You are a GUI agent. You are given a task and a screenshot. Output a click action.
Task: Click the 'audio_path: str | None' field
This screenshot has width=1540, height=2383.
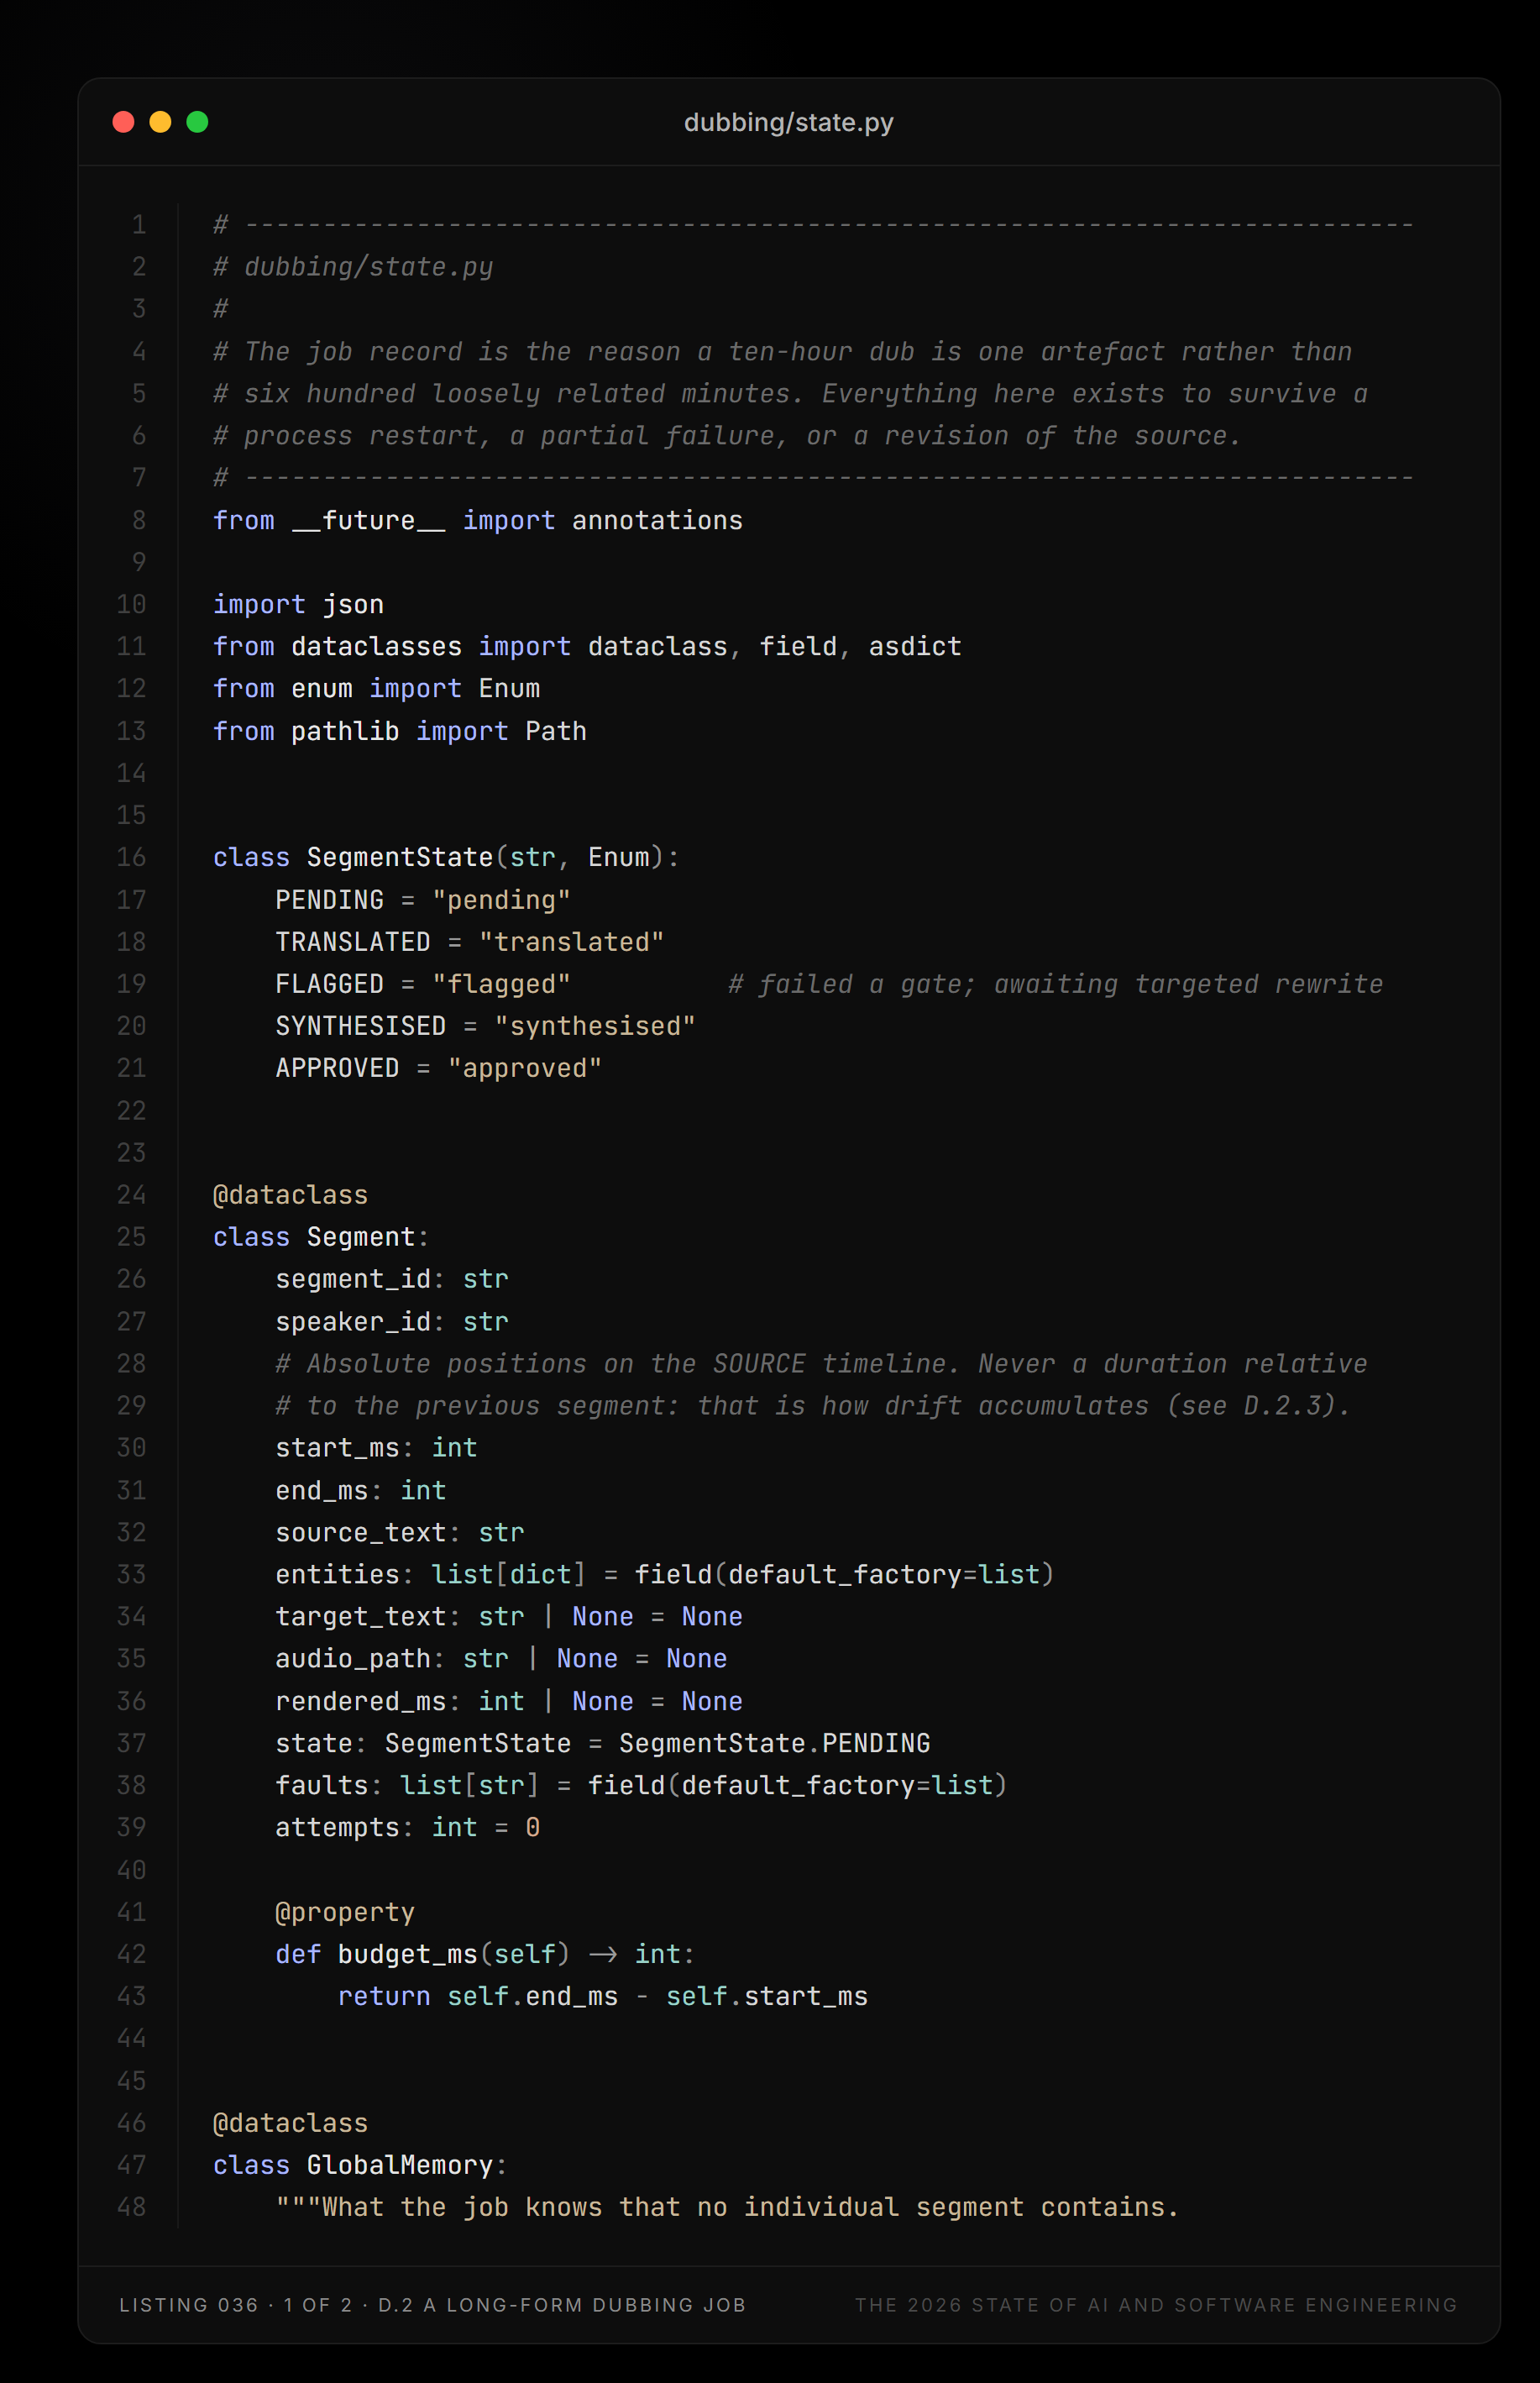[501, 1659]
